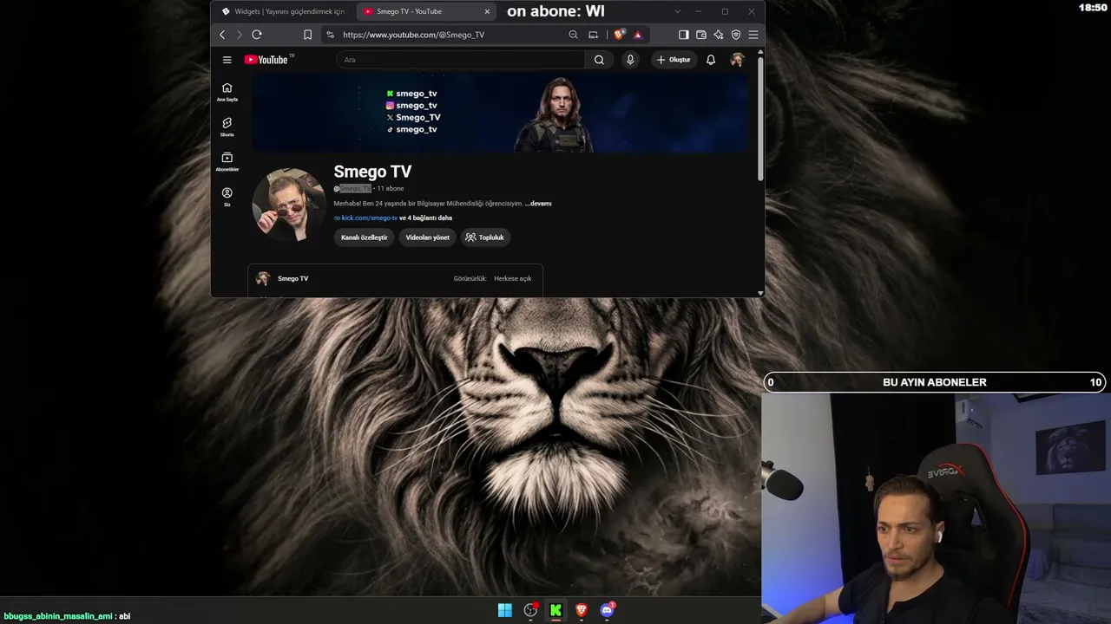
Task: Click the Smego TV name in the post box
Action: point(293,279)
